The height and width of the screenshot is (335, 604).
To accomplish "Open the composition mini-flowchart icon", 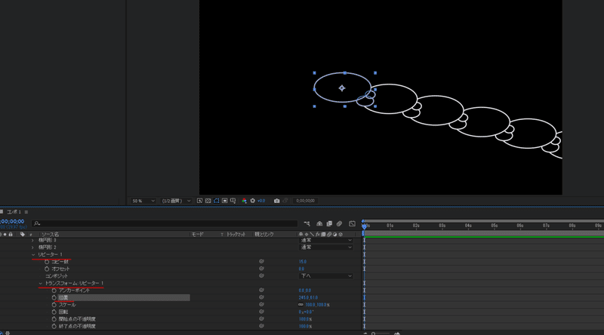I will (x=307, y=223).
